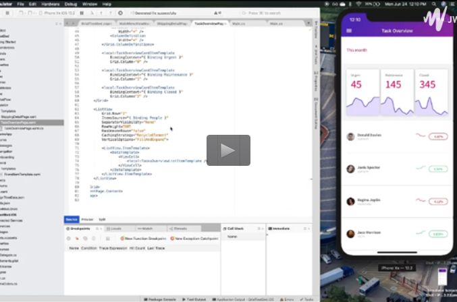Select the Preview view tab below editor
This screenshot has height=302, width=457.
87,219
